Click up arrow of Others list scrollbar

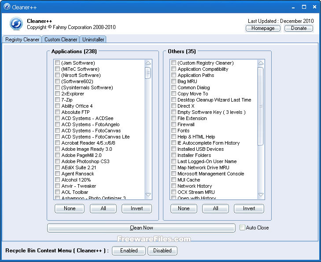[x=261, y=63]
